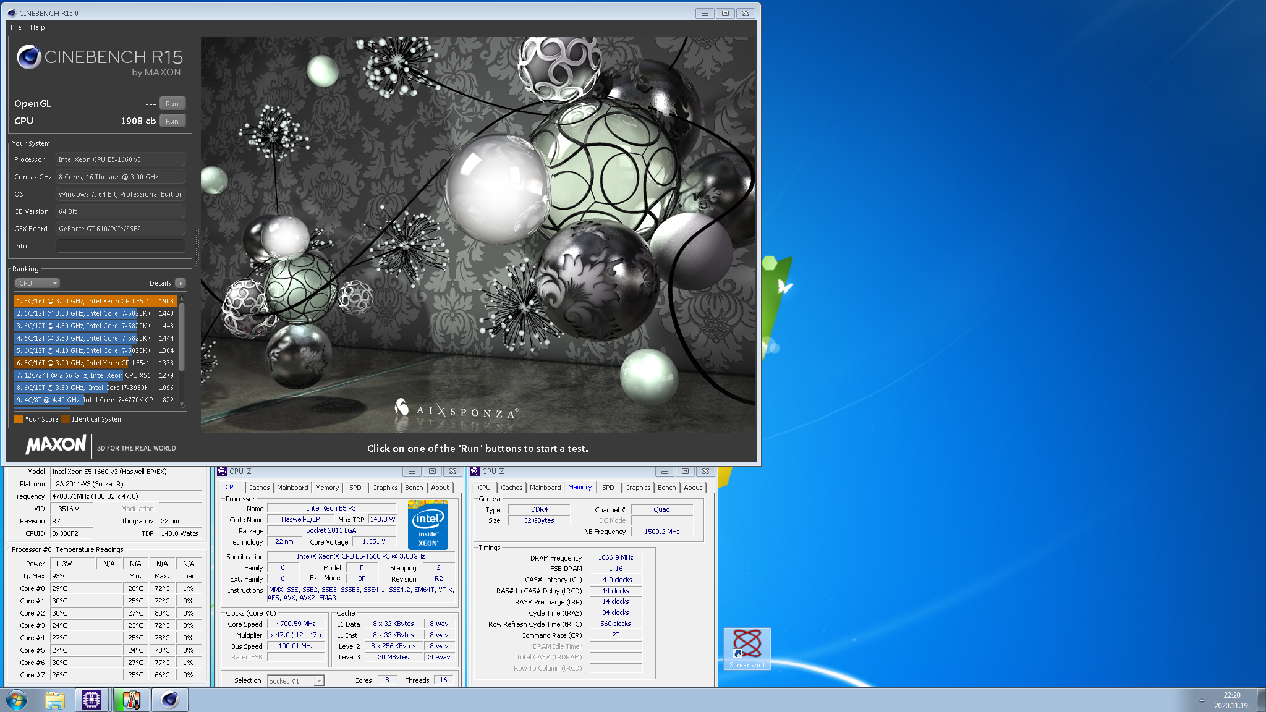The width and height of the screenshot is (1266, 712).
Task: Click the Intel Xeon inside logo
Action: click(428, 525)
